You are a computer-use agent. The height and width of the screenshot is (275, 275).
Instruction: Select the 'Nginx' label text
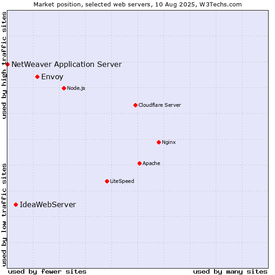[169, 142]
